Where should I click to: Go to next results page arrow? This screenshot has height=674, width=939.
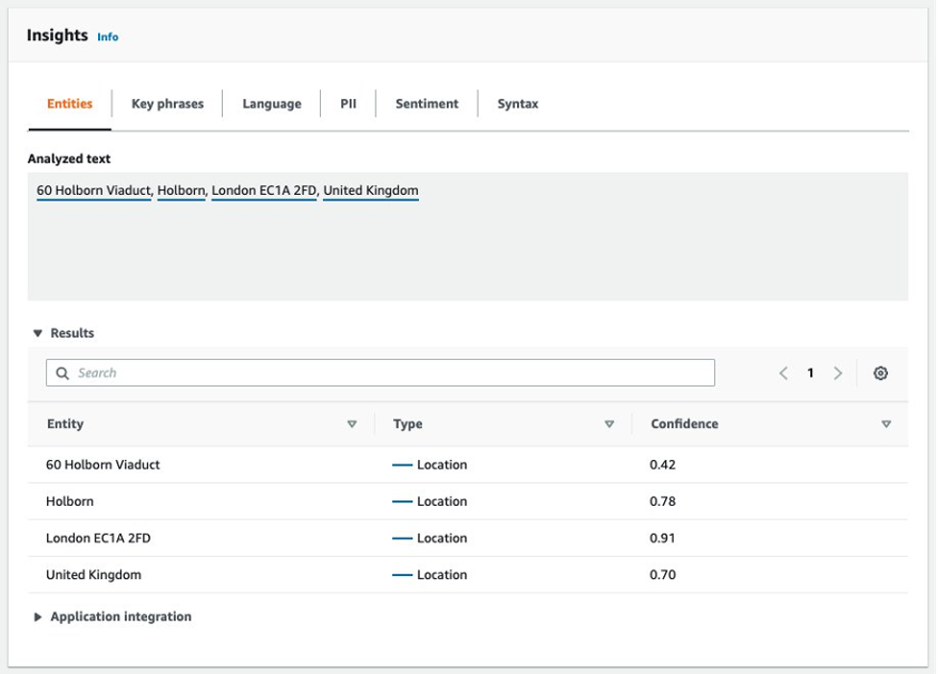[x=837, y=373]
